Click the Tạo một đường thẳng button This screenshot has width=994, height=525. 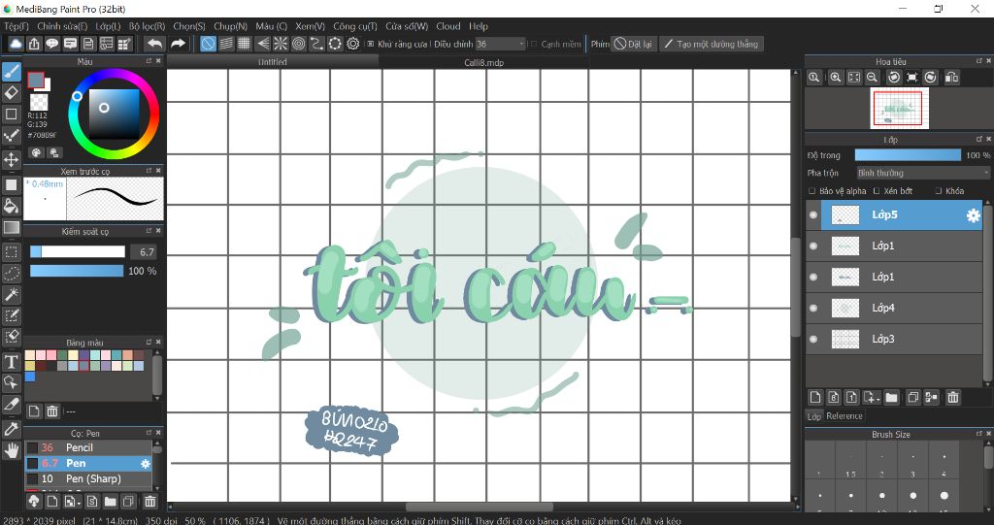(x=712, y=44)
